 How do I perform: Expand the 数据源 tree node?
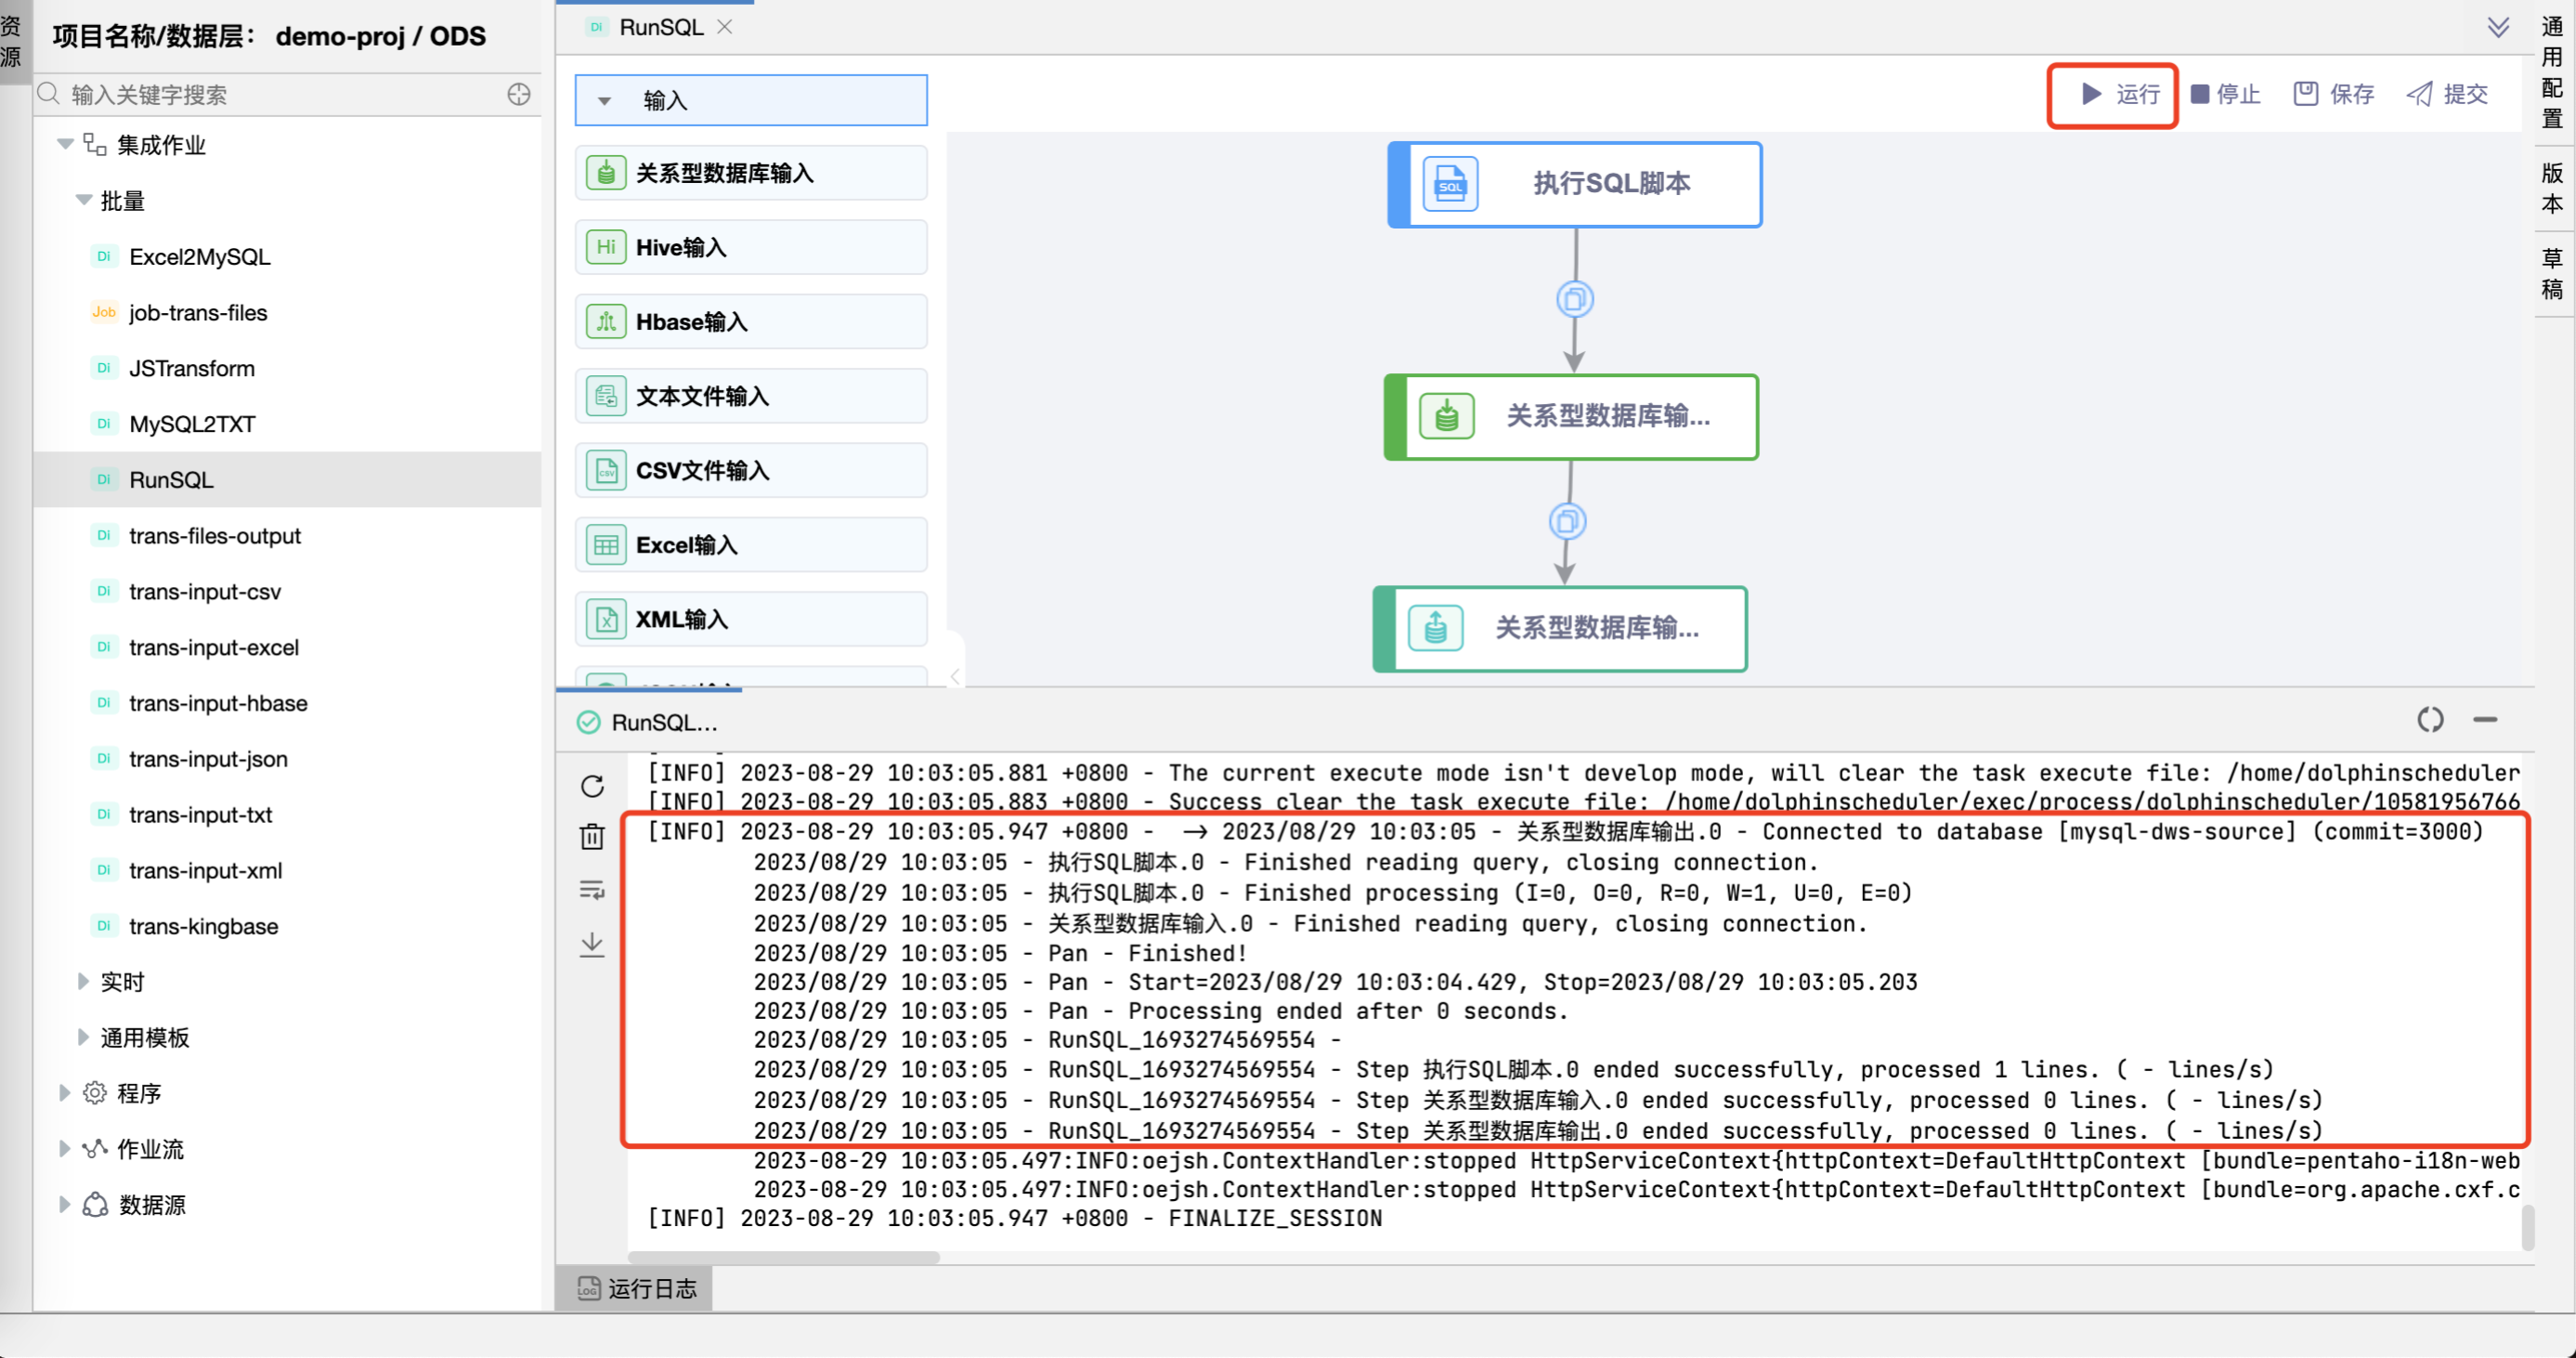tap(65, 1205)
